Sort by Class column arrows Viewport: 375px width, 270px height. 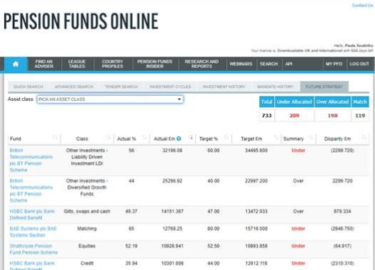pos(109,137)
